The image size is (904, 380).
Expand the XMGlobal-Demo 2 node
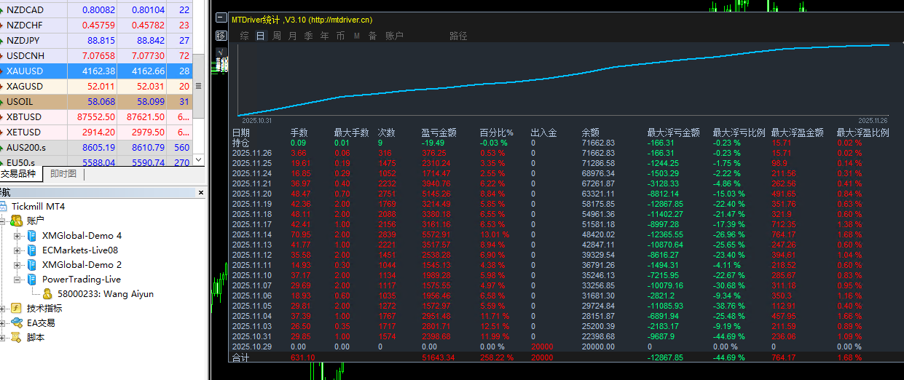click(x=17, y=264)
